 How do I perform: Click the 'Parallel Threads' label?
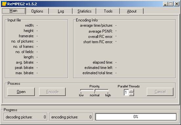point(129,86)
